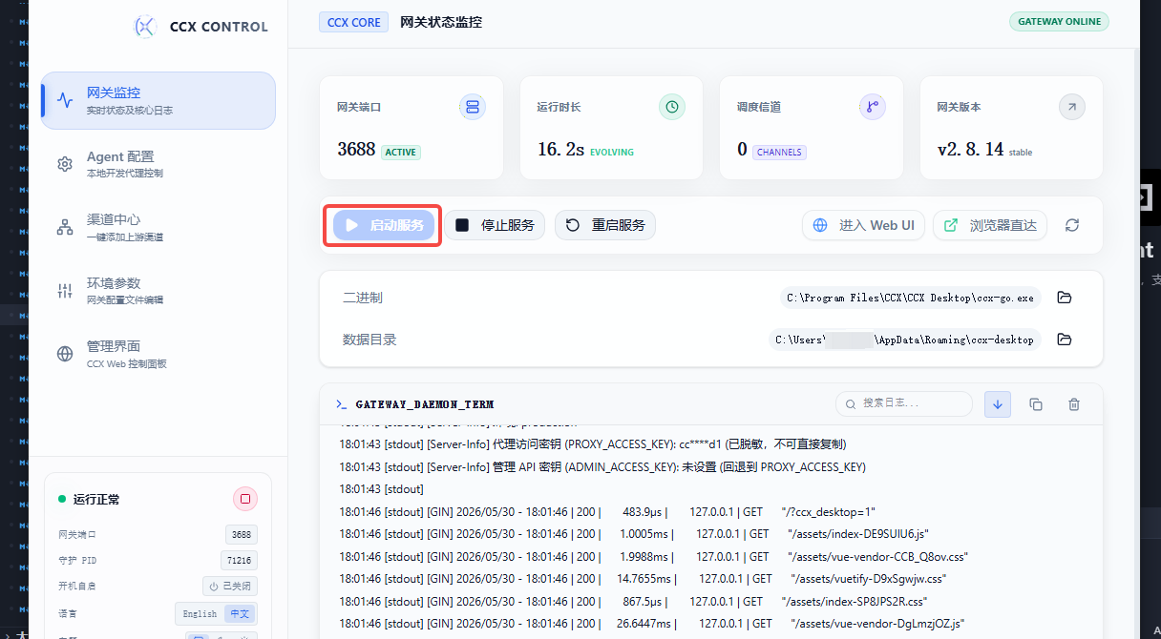
Task: Open Agent 配置 in the sidebar
Action: click(x=158, y=163)
